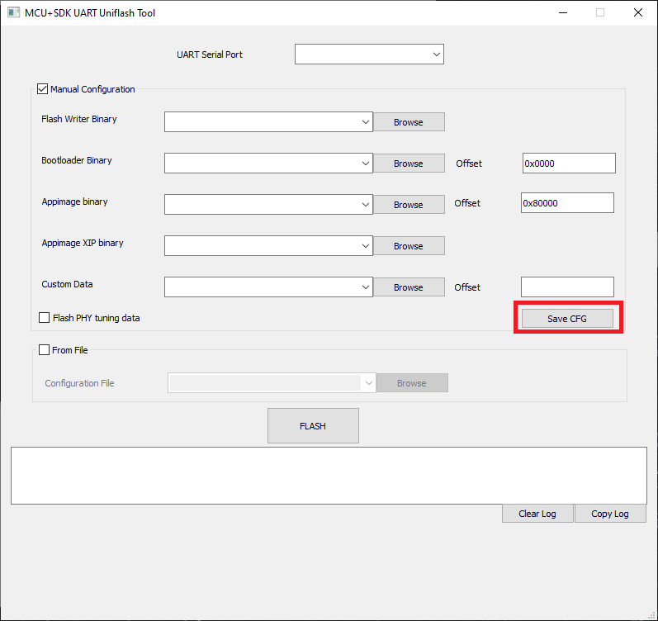Viewport: 658px width, 621px height.
Task: Browse for Flash Writer Binary file
Action: coord(408,122)
